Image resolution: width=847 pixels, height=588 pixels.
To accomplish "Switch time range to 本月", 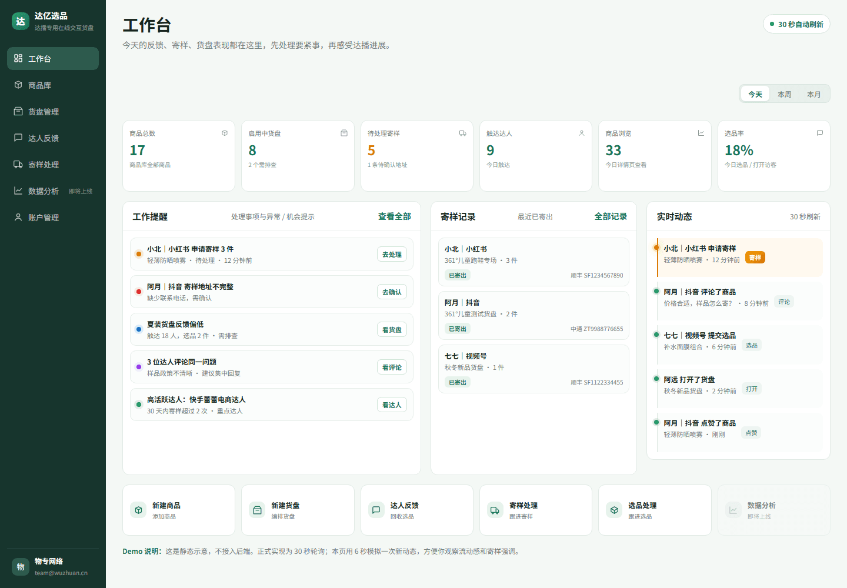I will click(x=814, y=94).
